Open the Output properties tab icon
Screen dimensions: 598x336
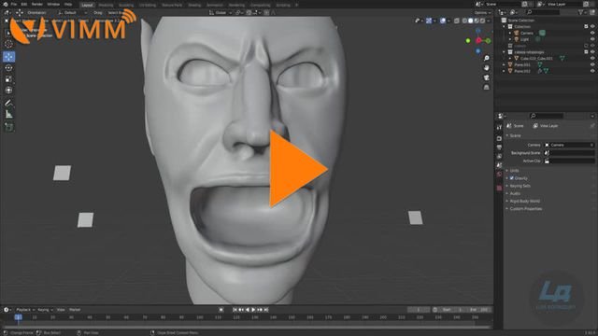pyautogui.click(x=499, y=147)
